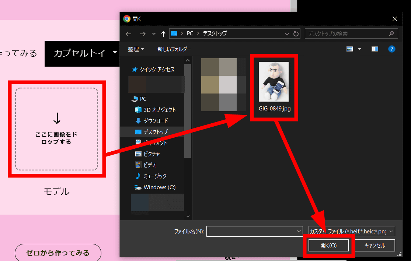The width and height of the screenshot is (411, 261).
Task: Refresh the desktop folder listing
Action: 296,34
